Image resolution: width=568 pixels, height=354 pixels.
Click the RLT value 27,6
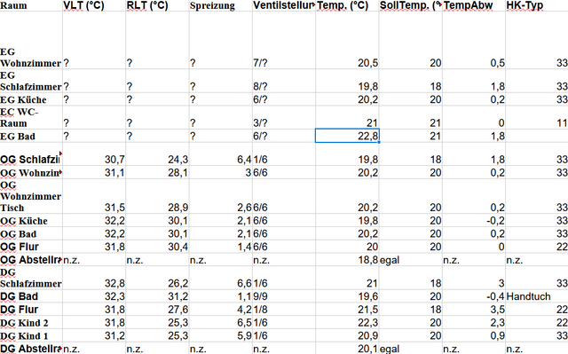tap(157, 310)
